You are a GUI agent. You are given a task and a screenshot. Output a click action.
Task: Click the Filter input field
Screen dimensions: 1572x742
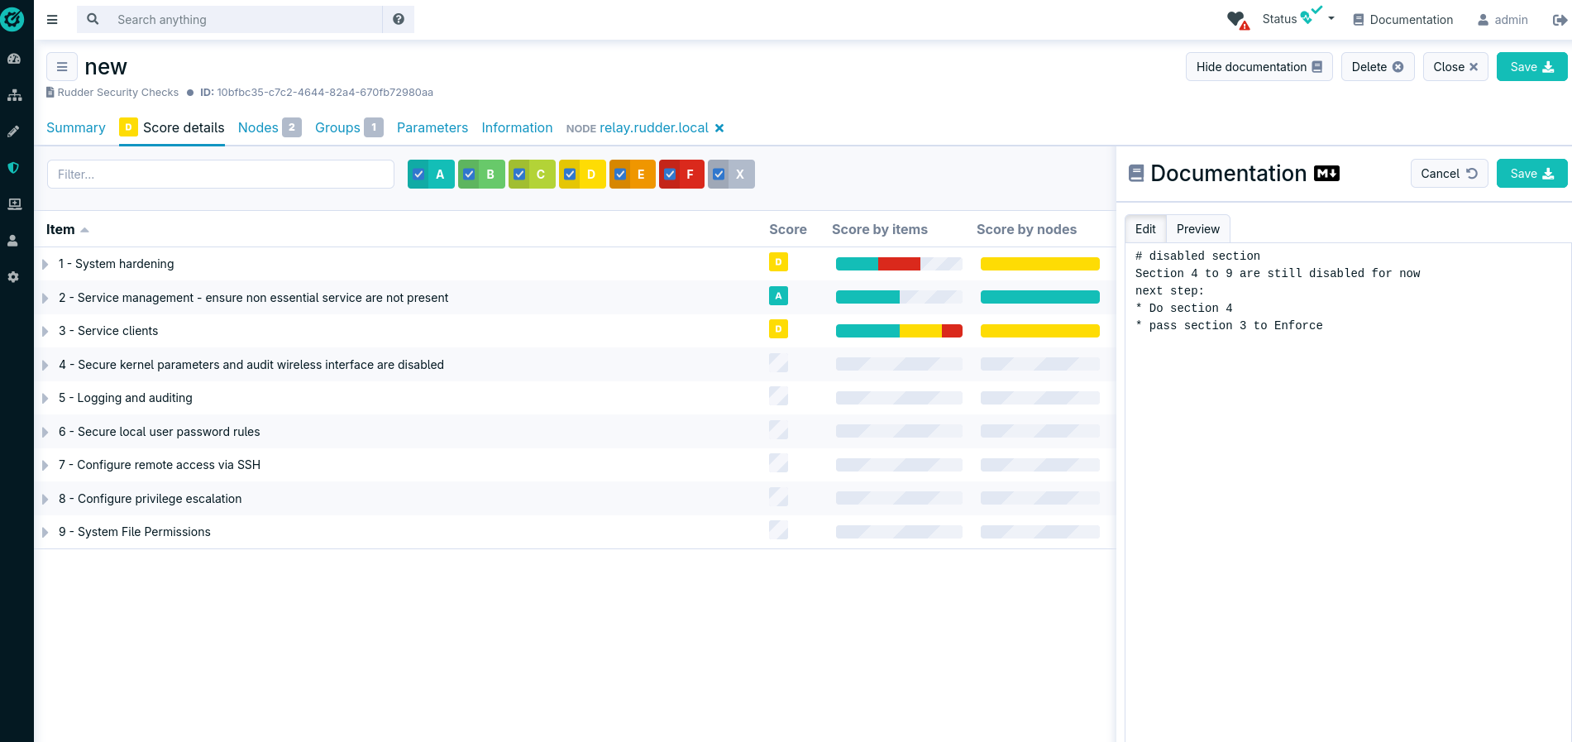220,175
